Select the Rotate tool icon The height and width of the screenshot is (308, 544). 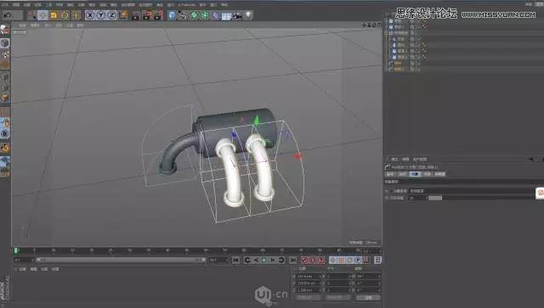[x=65, y=15]
